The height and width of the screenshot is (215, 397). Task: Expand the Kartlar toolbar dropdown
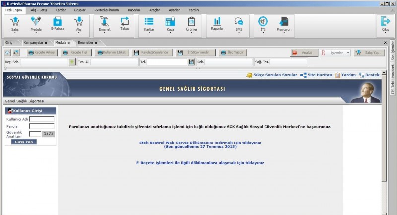pyautogui.click(x=149, y=33)
